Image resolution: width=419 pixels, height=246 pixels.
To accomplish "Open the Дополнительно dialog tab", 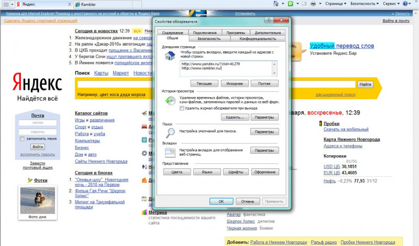I will pyautogui.click(x=268, y=33).
